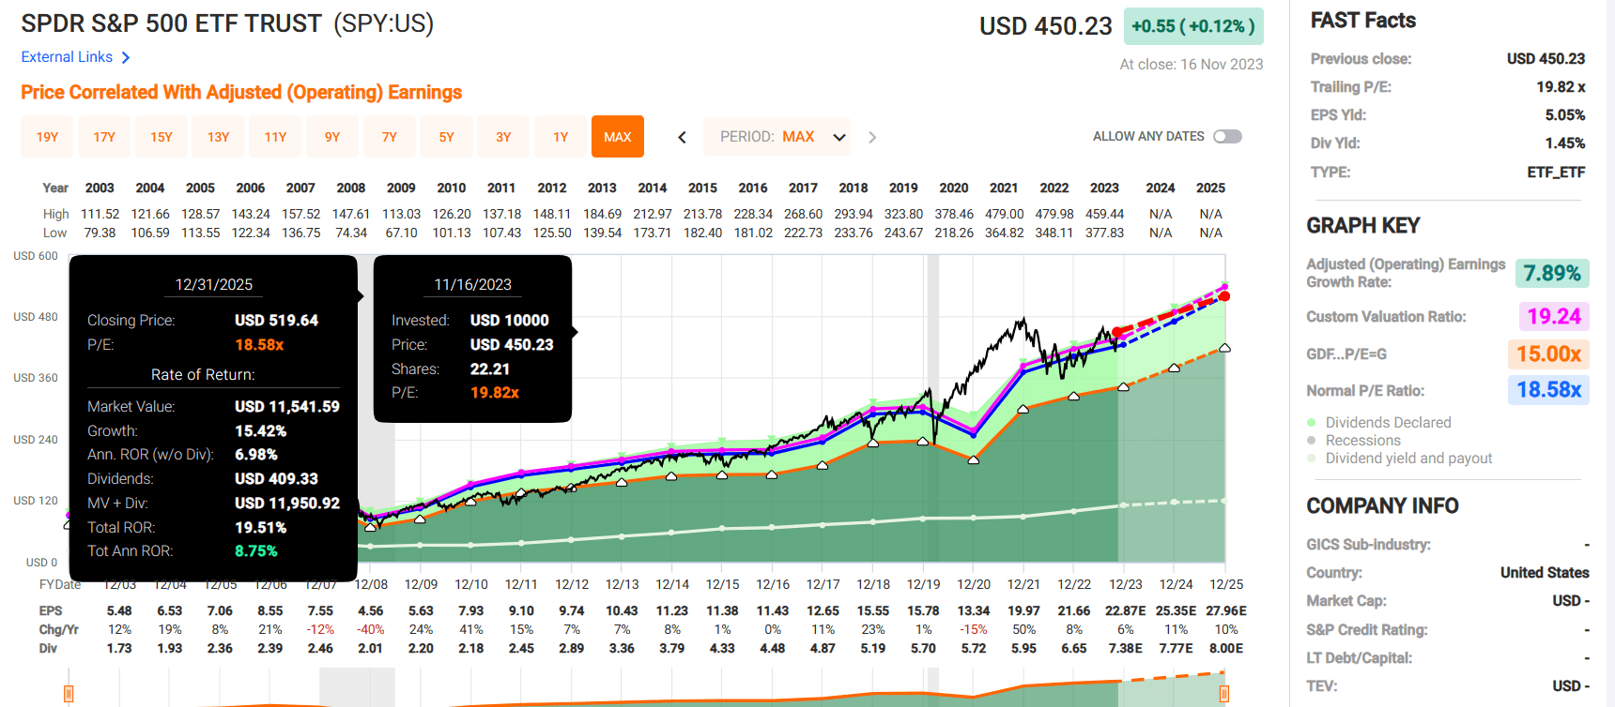The width and height of the screenshot is (1615, 707).
Task: Enable the Allow Any Dates toggle
Action: point(1227,137)
